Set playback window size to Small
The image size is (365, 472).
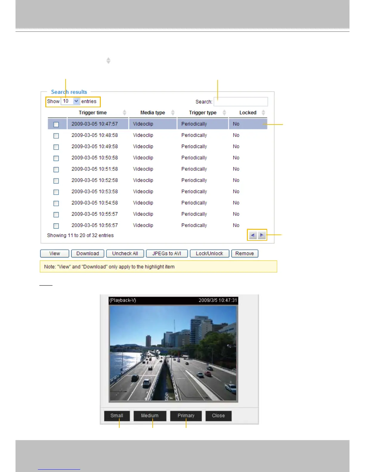117,416
